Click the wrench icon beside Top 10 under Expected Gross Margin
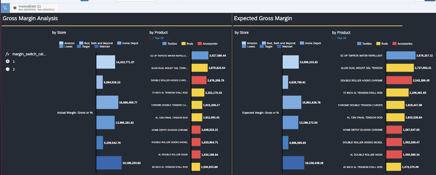 [333, 38]
